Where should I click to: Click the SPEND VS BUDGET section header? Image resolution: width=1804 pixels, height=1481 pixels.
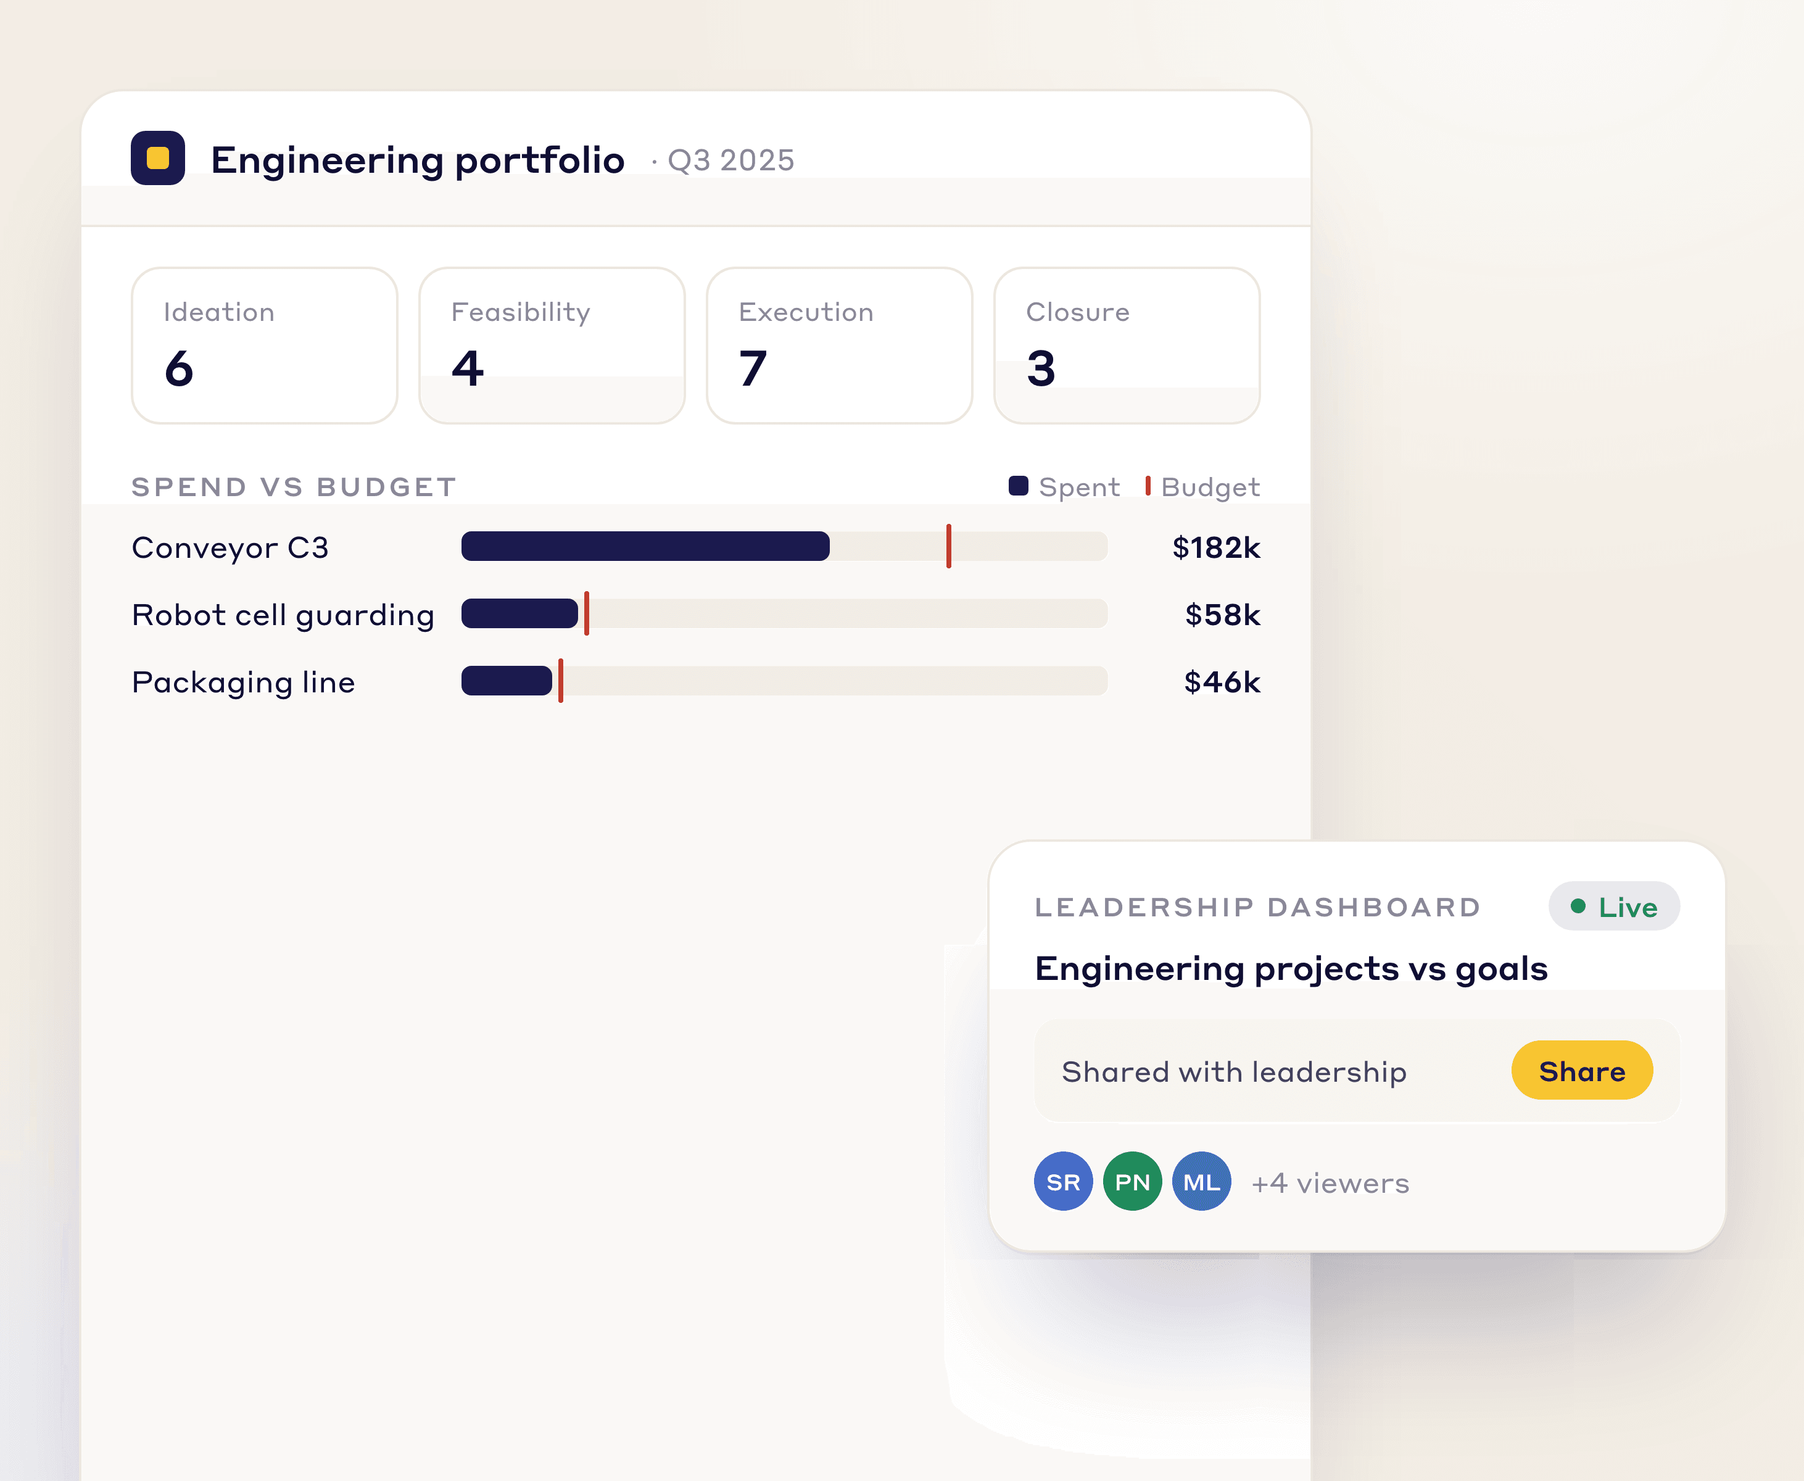(x=294, y=487)
